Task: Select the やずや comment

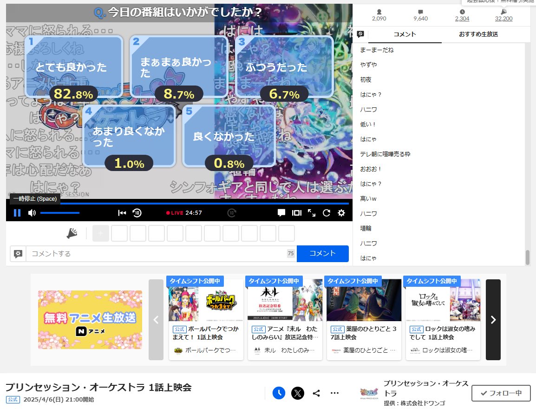Action: [x=368, y=65]
